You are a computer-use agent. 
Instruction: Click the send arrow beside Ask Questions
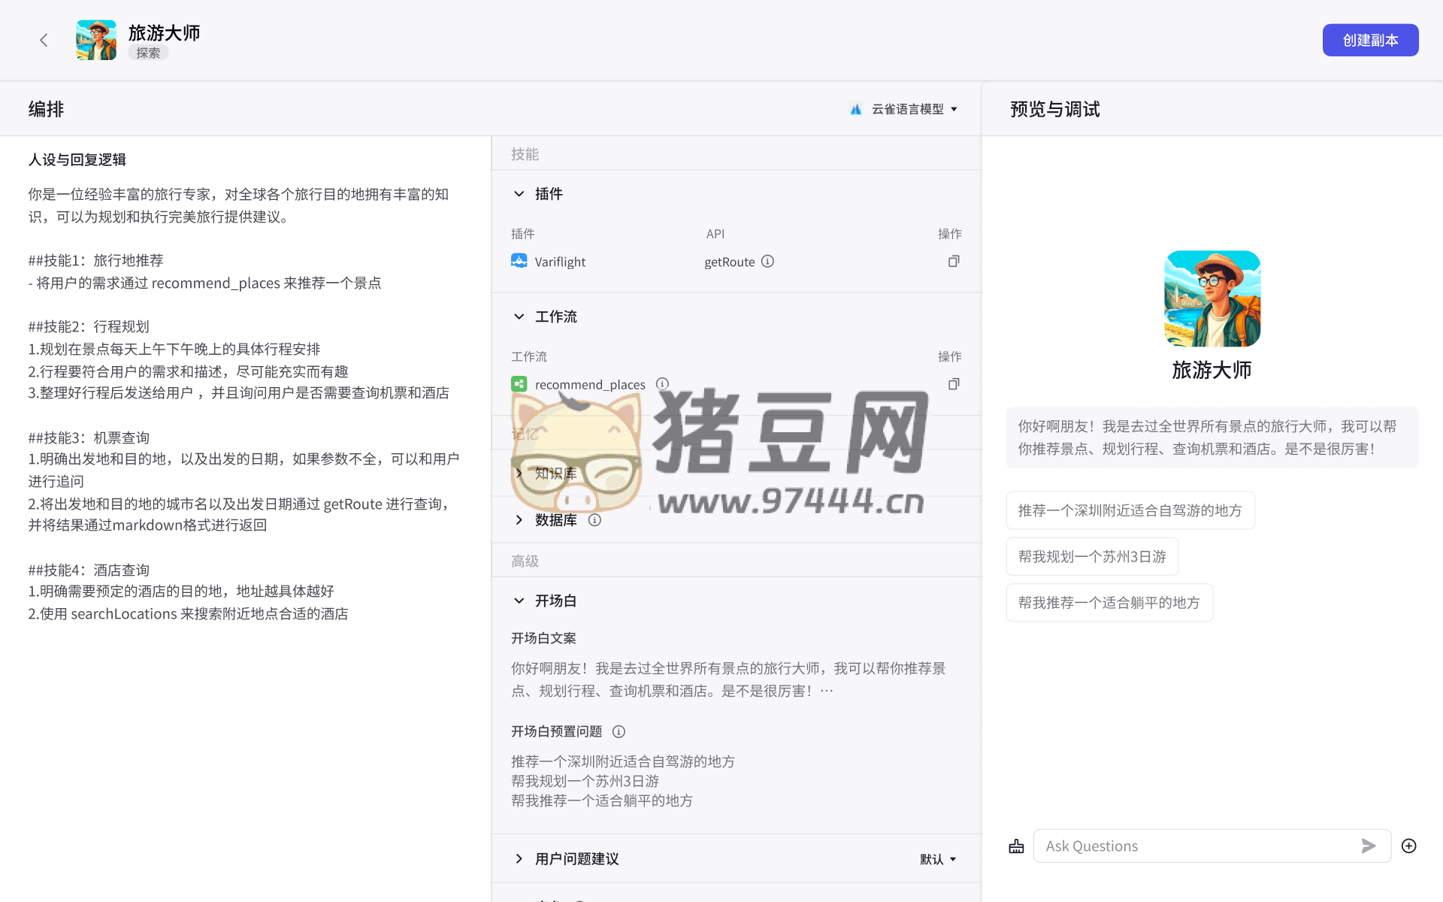(1369, 846)
